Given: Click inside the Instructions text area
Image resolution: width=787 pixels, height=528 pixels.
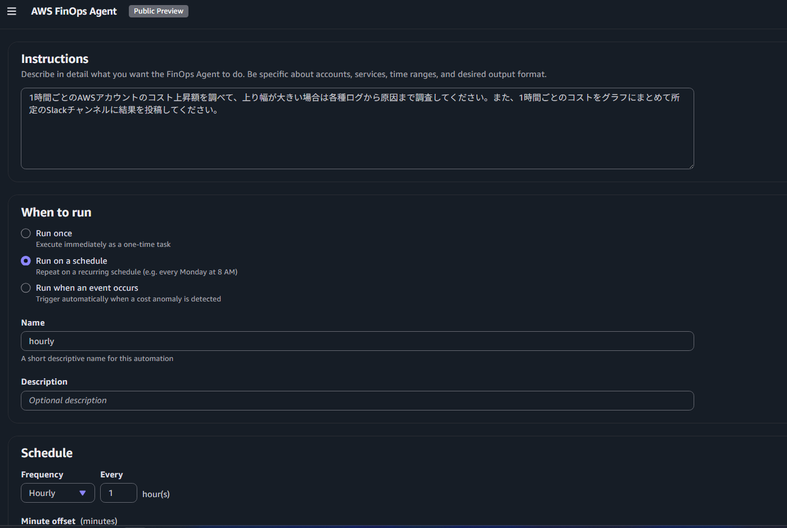Looking at the screenshot, I should (357, 128).
